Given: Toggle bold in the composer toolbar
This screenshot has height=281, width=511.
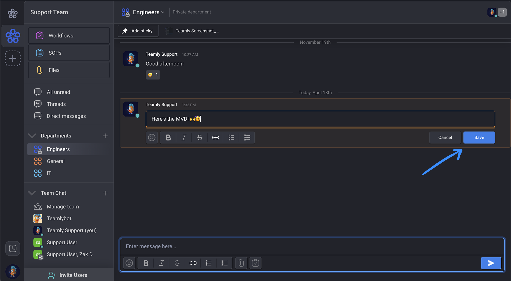Looking at the screenshot, I should [x=146, y=263].
